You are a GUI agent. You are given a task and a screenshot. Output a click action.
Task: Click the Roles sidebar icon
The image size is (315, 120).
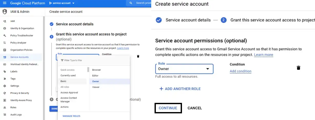(x=5, y=107)
